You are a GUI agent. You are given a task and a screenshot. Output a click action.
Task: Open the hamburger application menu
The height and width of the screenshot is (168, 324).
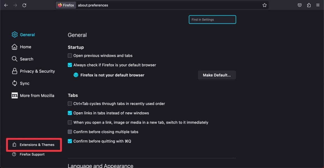point(318,5)
